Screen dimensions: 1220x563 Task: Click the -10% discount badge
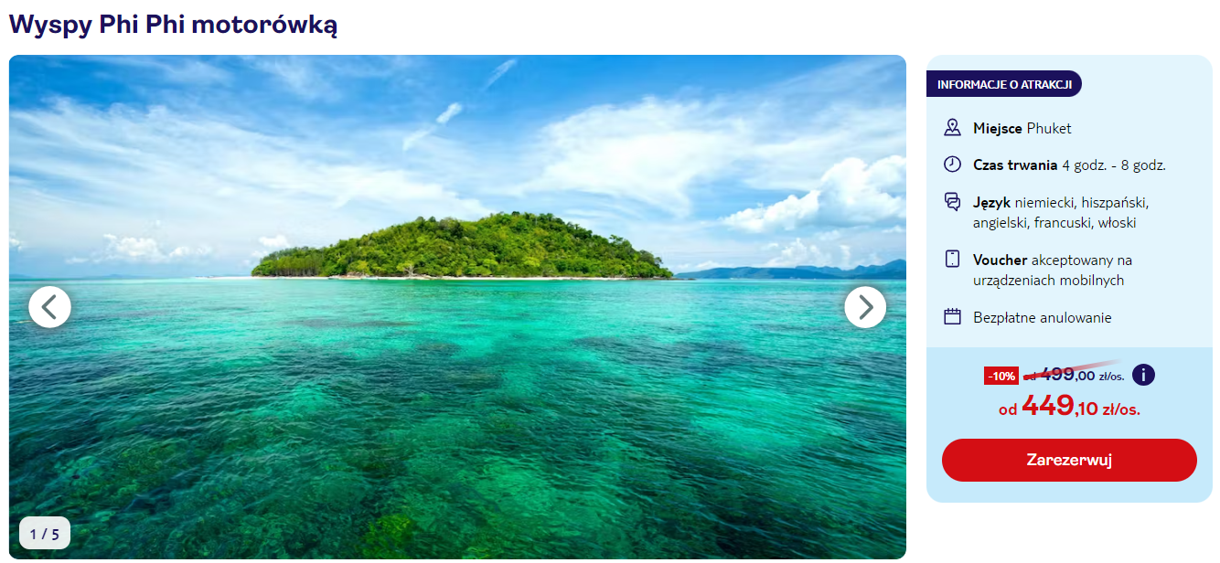click(1001, 376)
